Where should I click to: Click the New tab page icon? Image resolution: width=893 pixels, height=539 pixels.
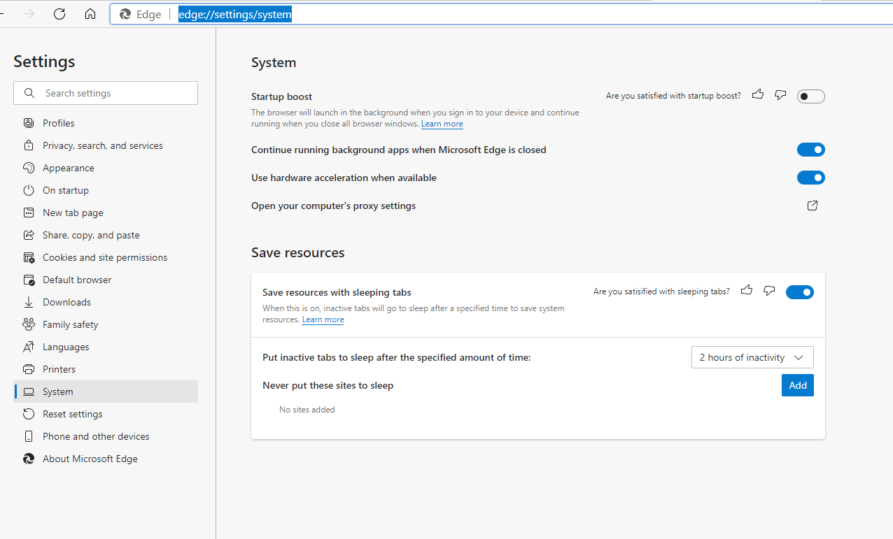click(x=29, y=213)
